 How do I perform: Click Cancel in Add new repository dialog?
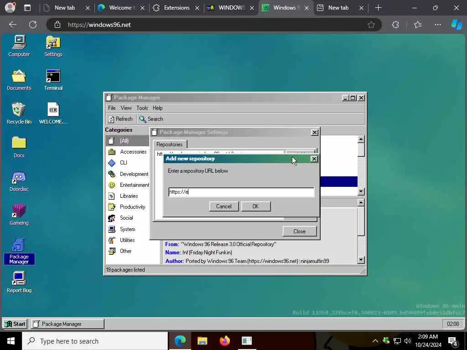click(x=223, y=206)
